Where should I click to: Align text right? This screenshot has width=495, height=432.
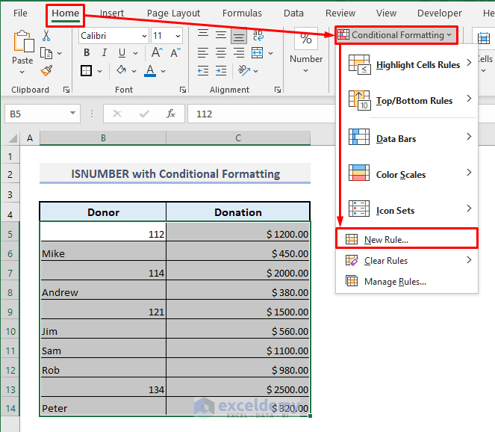click(x=239, y=53)
